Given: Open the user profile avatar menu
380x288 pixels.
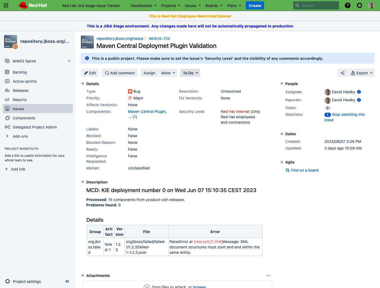Looking at the screenshot, I should coord(371,5).
